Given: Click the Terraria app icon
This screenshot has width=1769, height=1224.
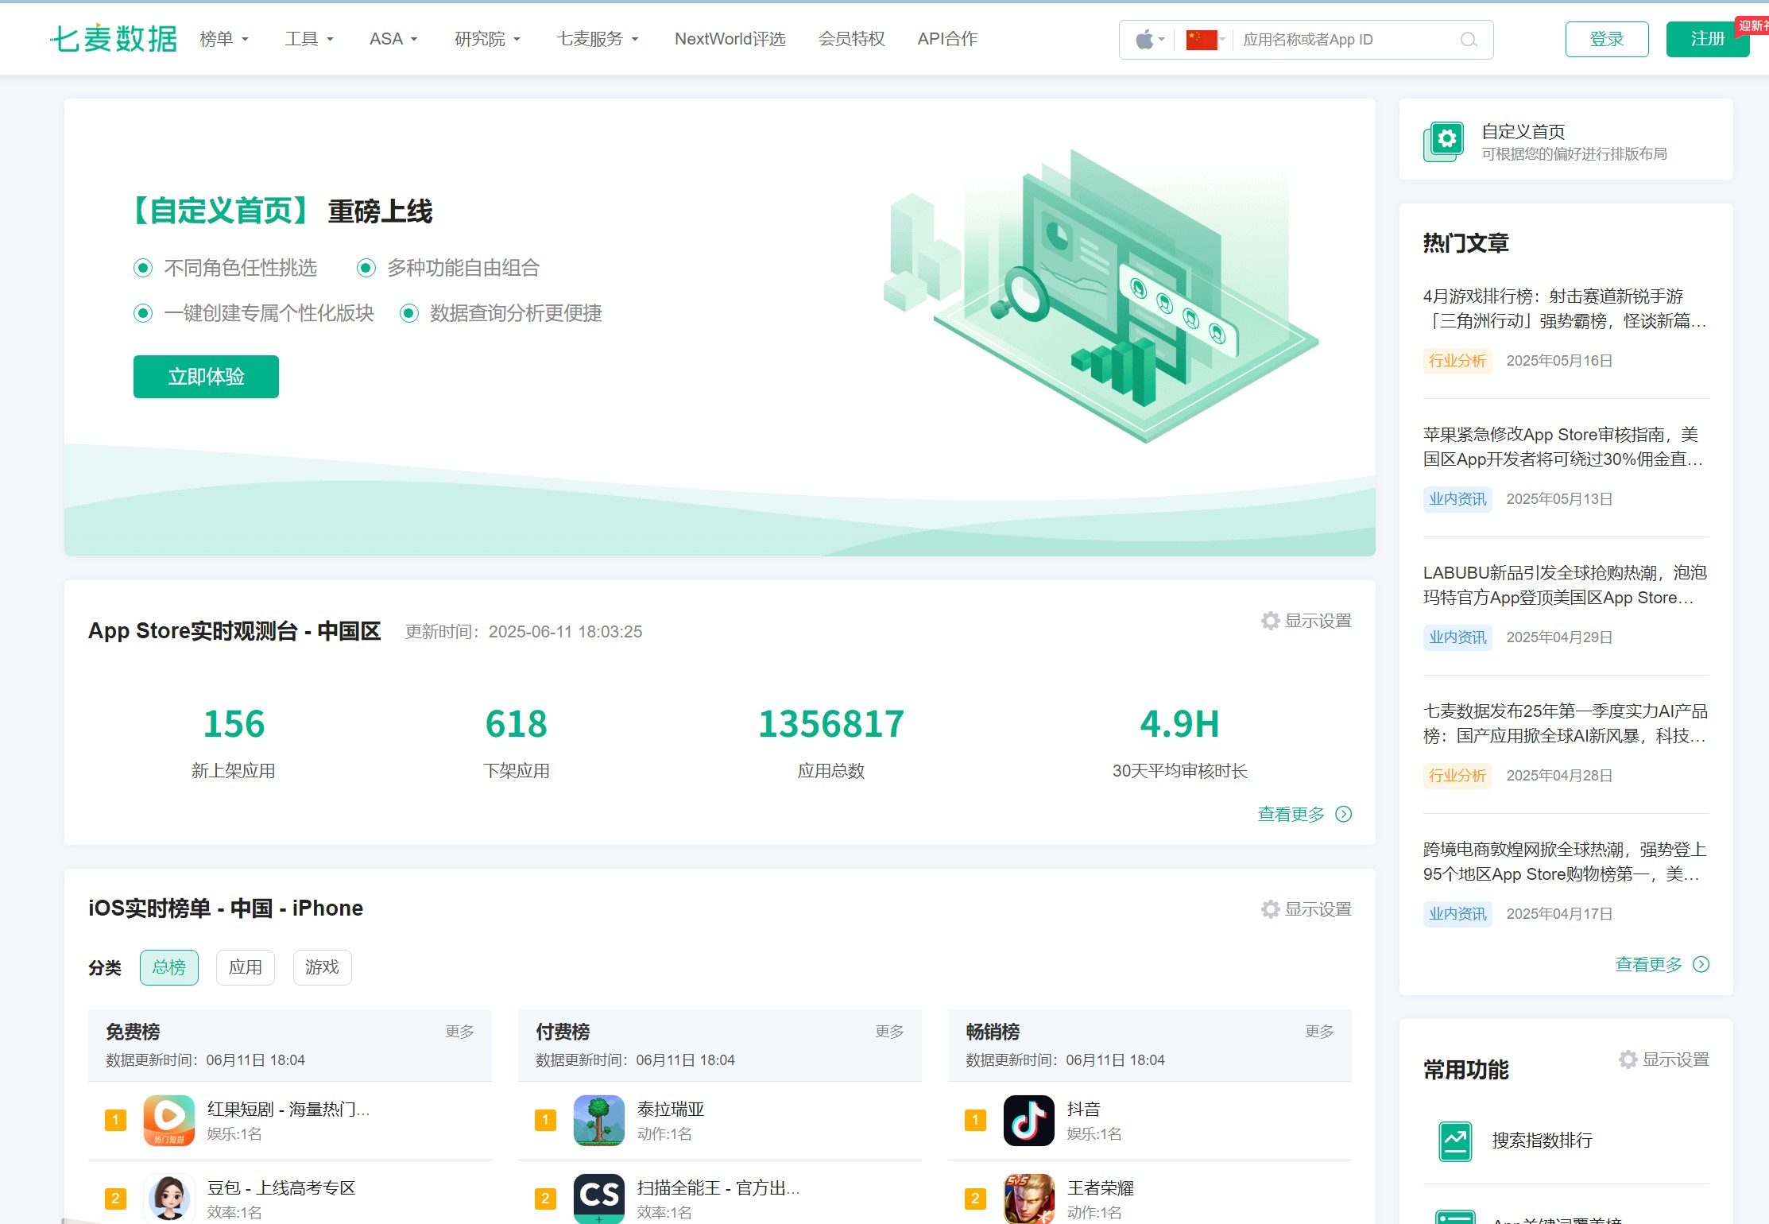Looking at the screenshot, I should [598, 1120].
